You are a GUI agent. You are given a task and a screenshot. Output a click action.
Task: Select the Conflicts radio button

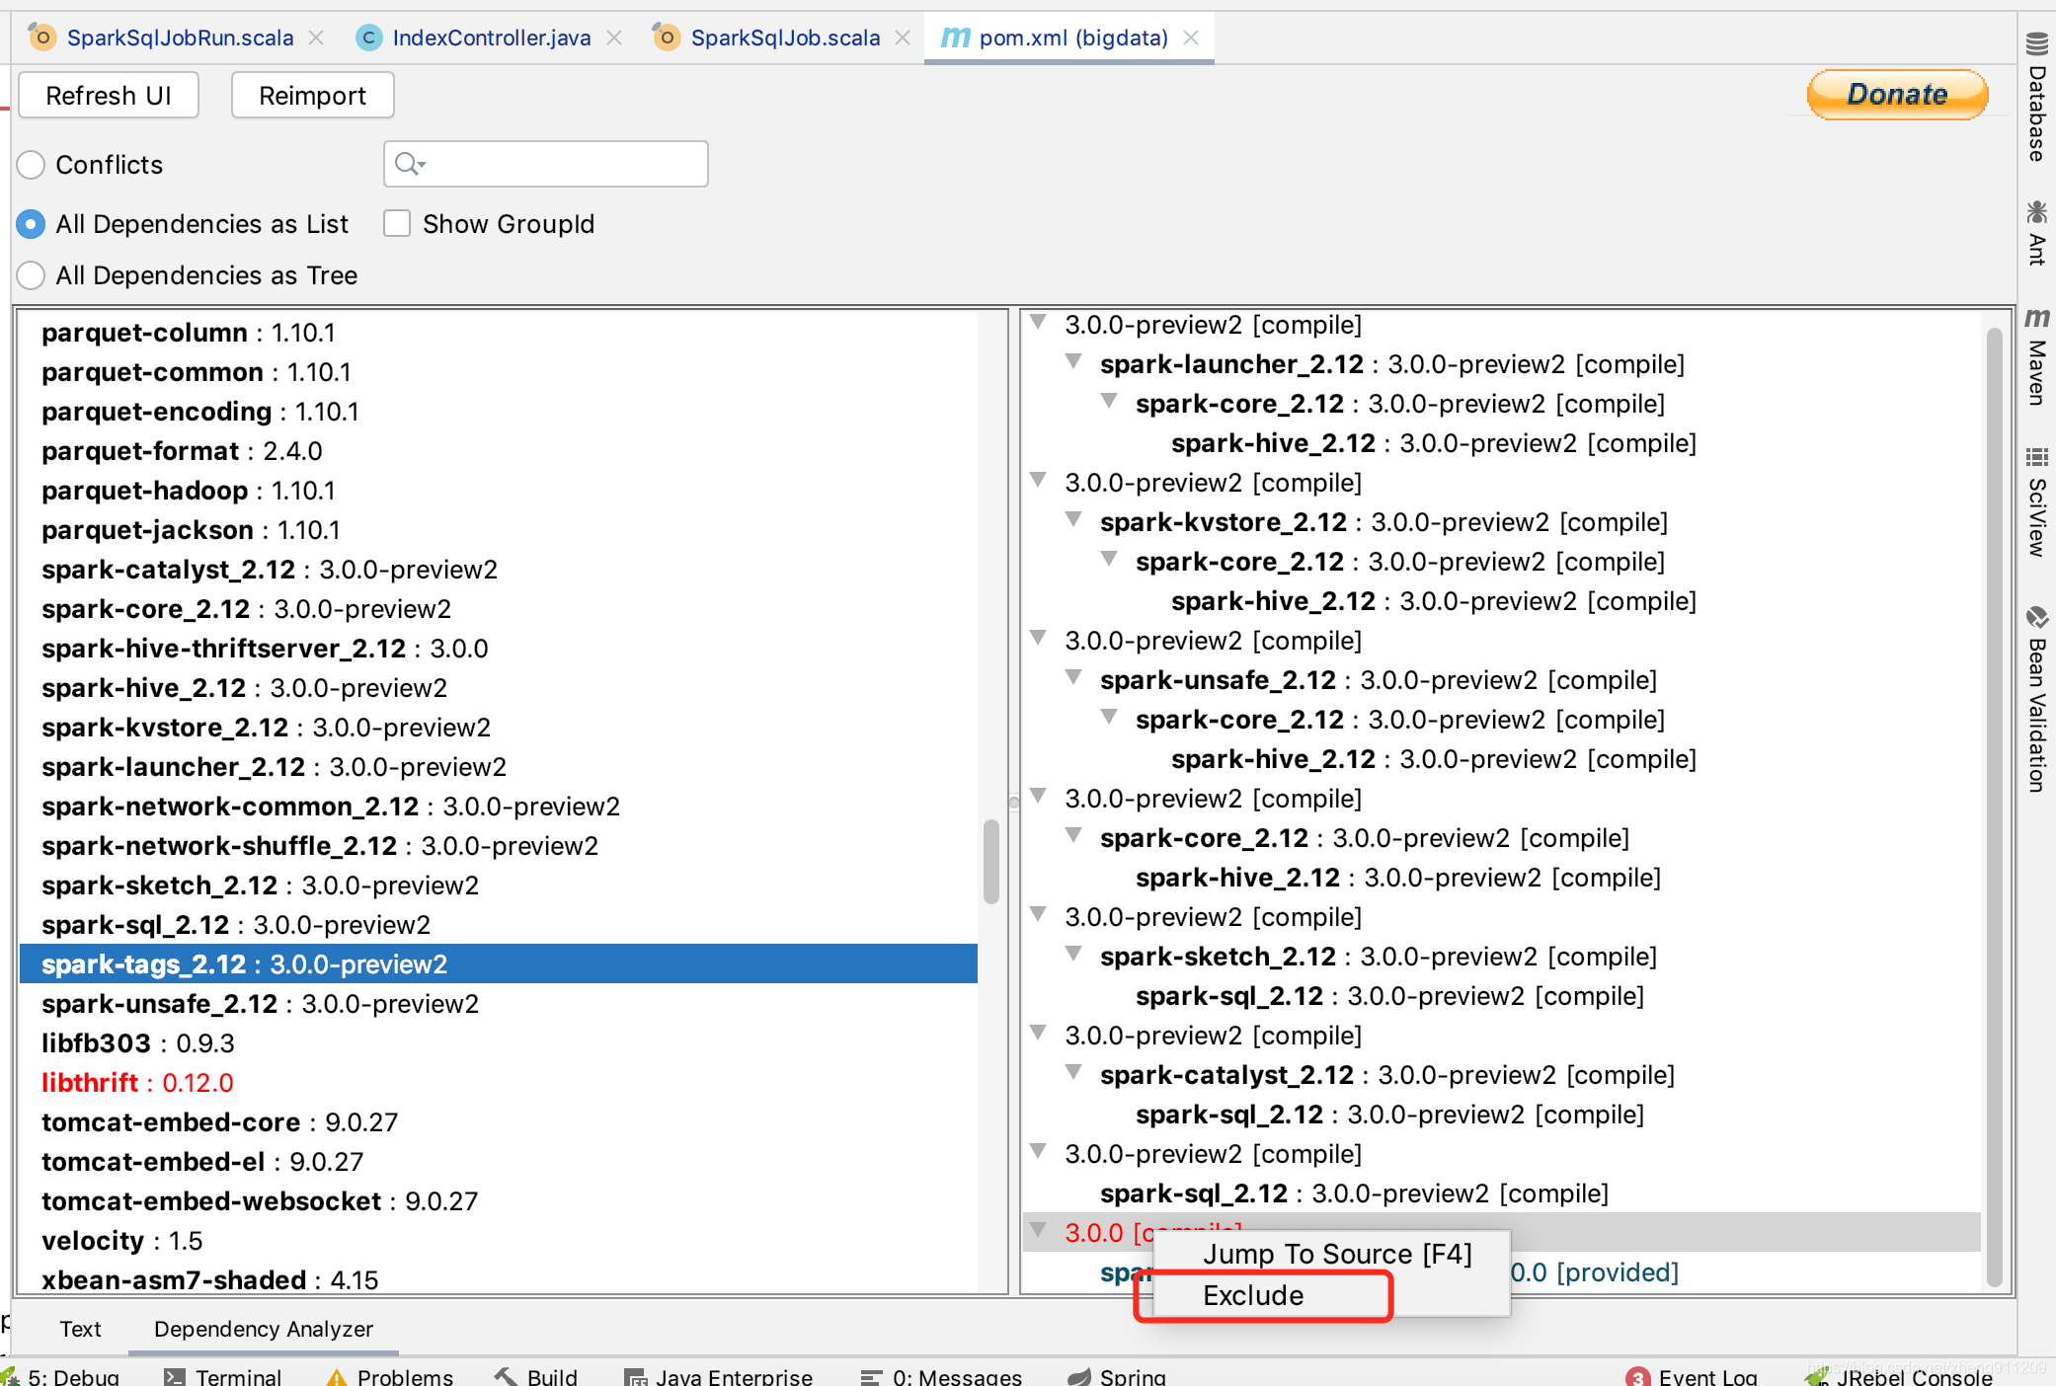point(31,165)
